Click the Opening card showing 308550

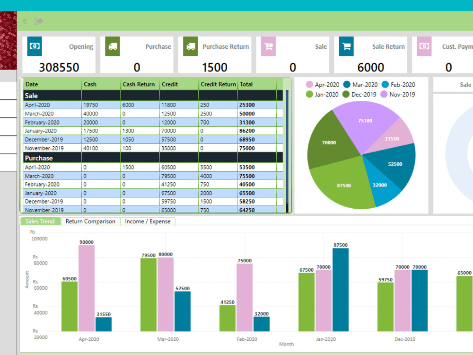click(59, 55)
